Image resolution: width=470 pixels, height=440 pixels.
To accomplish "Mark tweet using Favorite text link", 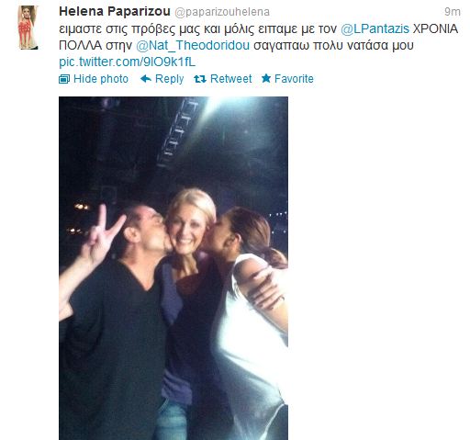I will 294,79.
